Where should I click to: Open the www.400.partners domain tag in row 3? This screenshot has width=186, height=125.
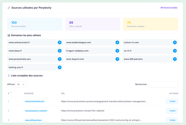click(x=33, y=120)
